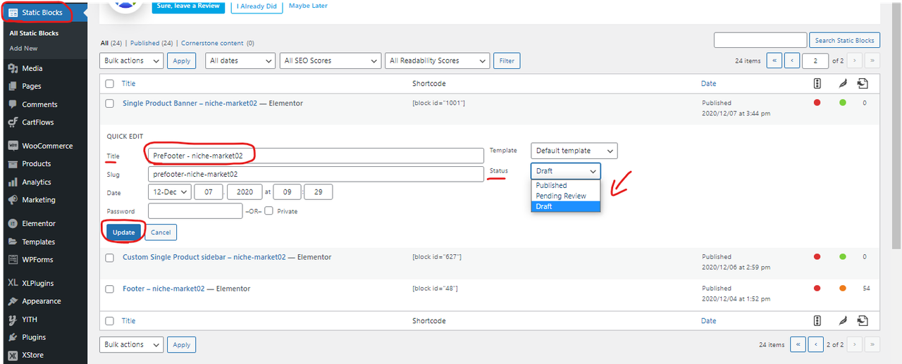Image resolution: width=902 pixels, height=364 pixels.
Task: Click readability feather icon in bottom footer
Action: (842, 320)
